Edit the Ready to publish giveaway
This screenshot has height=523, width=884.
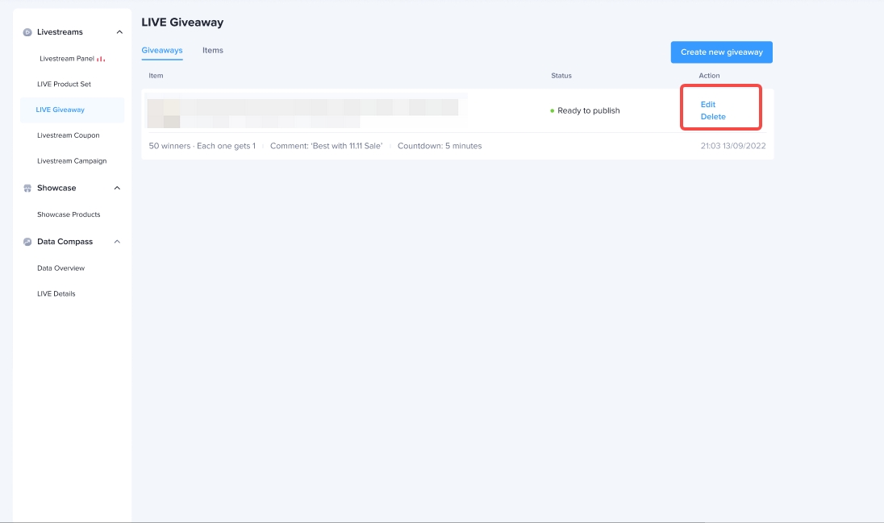click(x=708, y=105)
